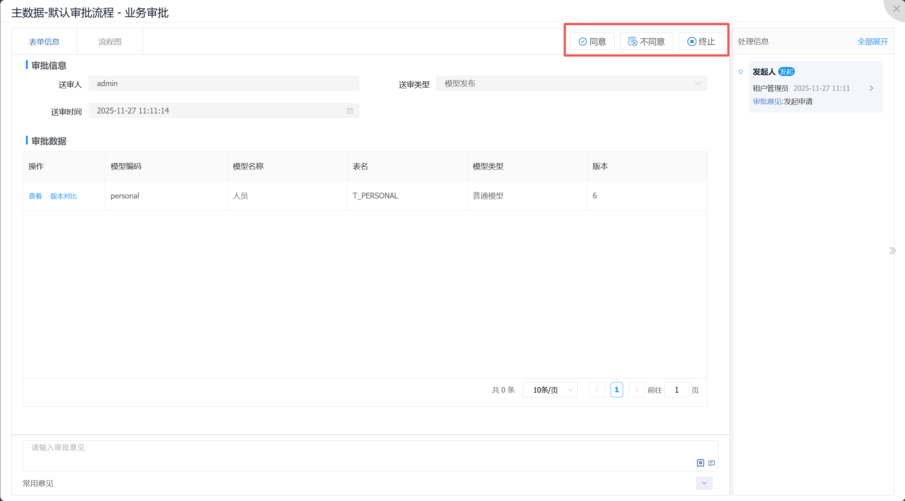Go to previous page arrow

[597, 390]
